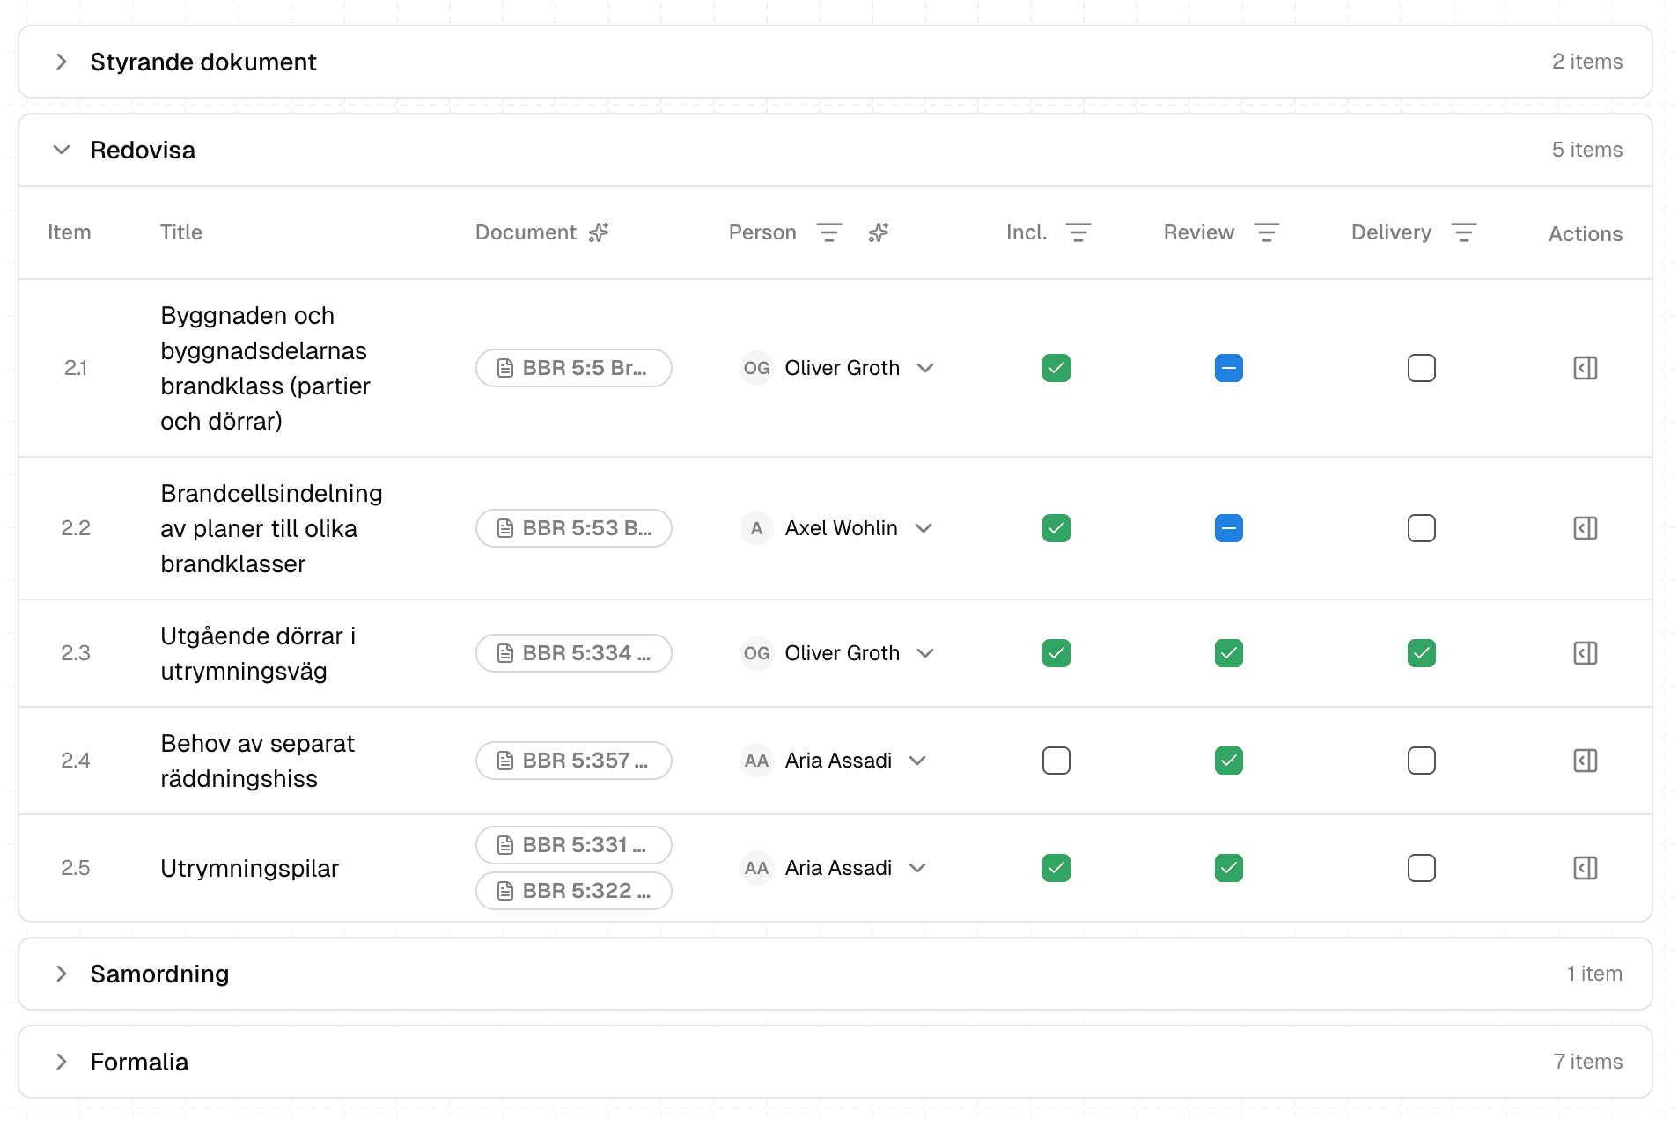Collapse the Redovisa section
Image resolution: width=1678 pixels, height=1125 pixels.
point(62,150)
